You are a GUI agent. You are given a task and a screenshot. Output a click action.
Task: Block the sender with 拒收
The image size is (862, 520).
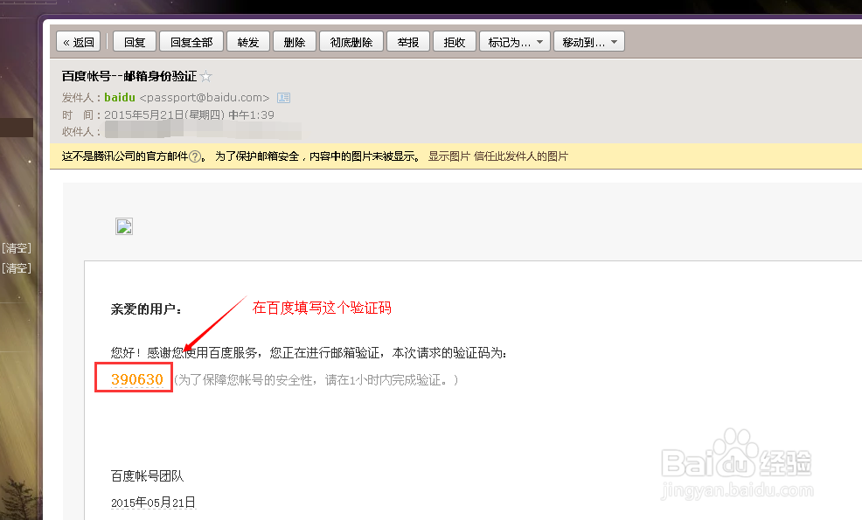454,40
